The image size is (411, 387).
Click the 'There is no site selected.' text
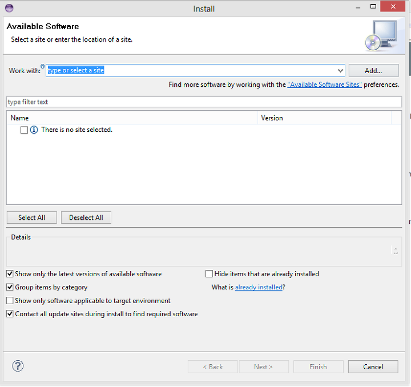pyautogui.click(x=77, y=130)
